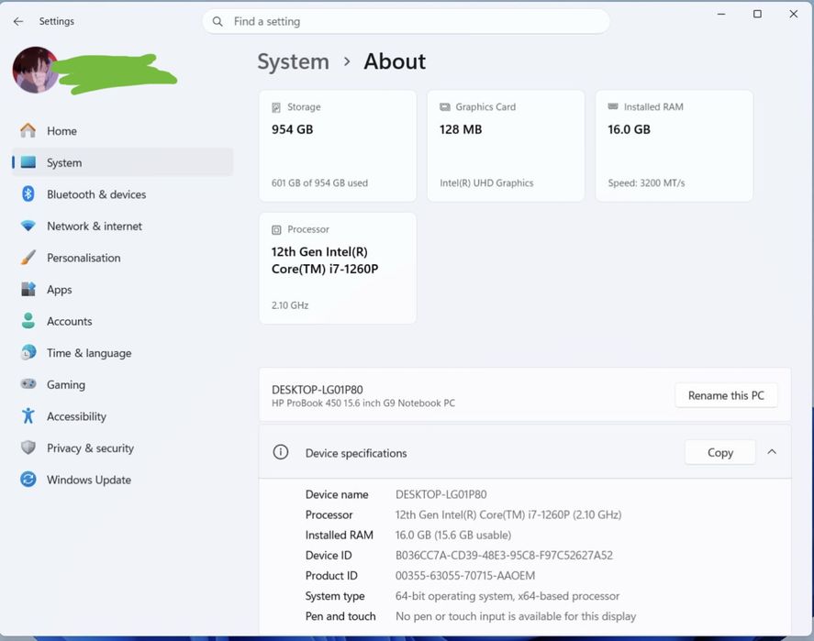Viewport: 814px width, 641px height.
Task: Click the Bluetooth icon in sidebar
Action: tap(28, 194)
